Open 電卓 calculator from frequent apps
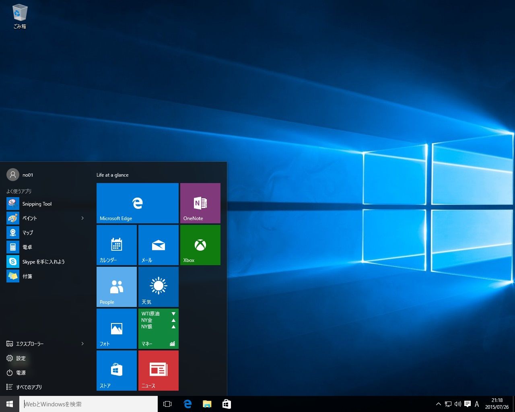The image size is (515, 412). click(45, 247)
